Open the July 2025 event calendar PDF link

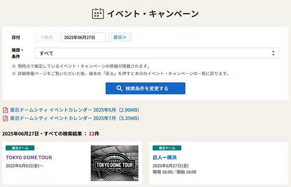(x=74, y=118)
